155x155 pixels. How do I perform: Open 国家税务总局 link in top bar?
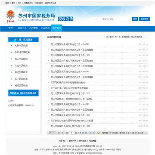(x=51, y=3)
